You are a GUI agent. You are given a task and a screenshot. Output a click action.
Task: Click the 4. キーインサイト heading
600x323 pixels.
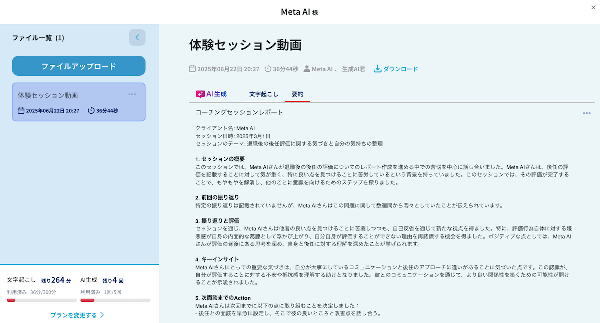(217, 259)
